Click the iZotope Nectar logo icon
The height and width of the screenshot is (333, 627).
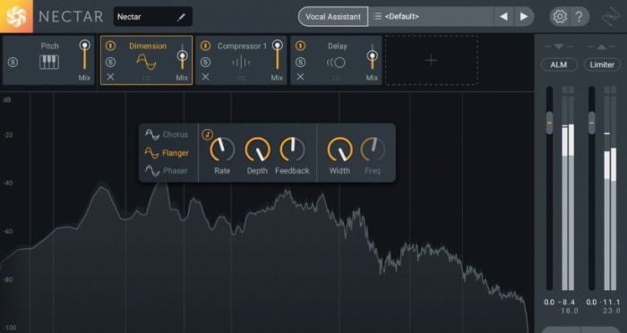[x=16, y=16]
